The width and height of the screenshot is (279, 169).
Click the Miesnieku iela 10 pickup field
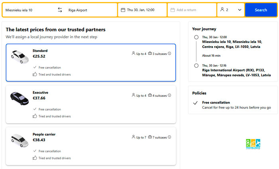pyautogui.click(x=28, y=10)
